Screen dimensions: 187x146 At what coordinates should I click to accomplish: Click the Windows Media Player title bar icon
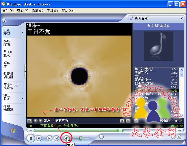point(3,4)
